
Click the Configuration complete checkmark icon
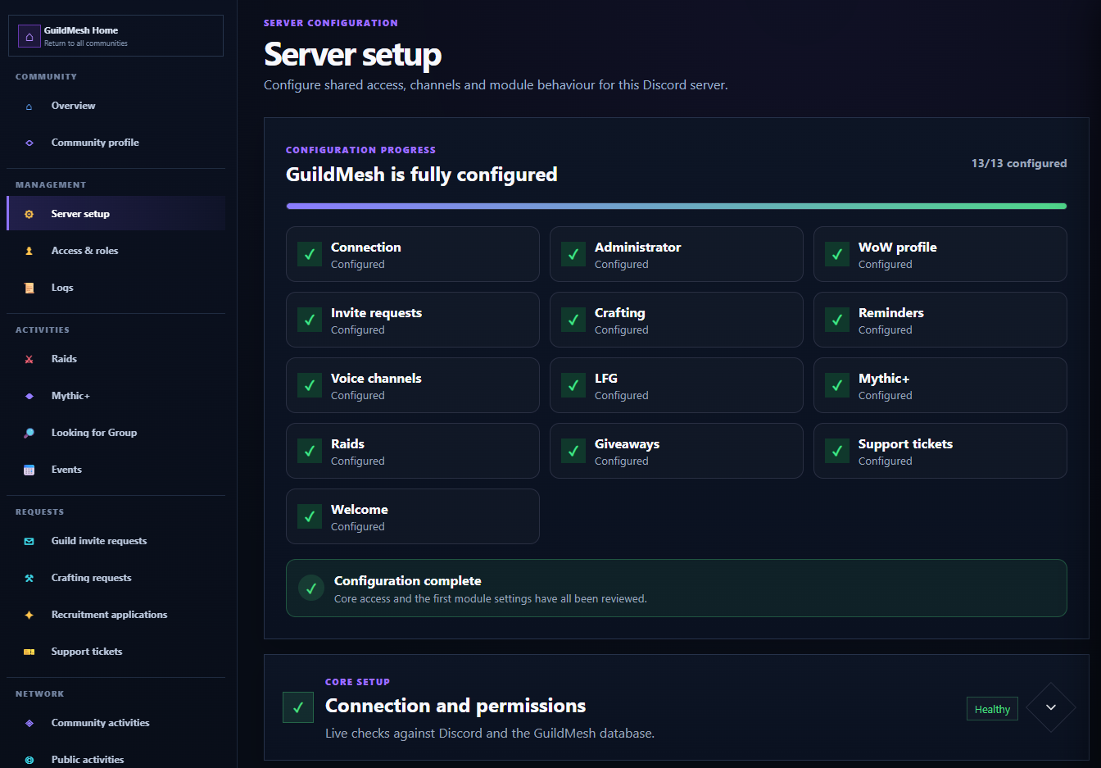(x=311, y=588)
